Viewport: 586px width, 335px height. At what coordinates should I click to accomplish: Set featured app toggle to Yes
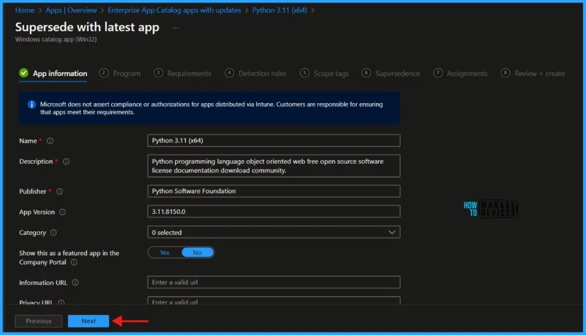(165, 253)
